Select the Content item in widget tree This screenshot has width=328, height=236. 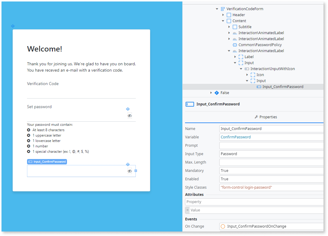click(x=239, y=21)
